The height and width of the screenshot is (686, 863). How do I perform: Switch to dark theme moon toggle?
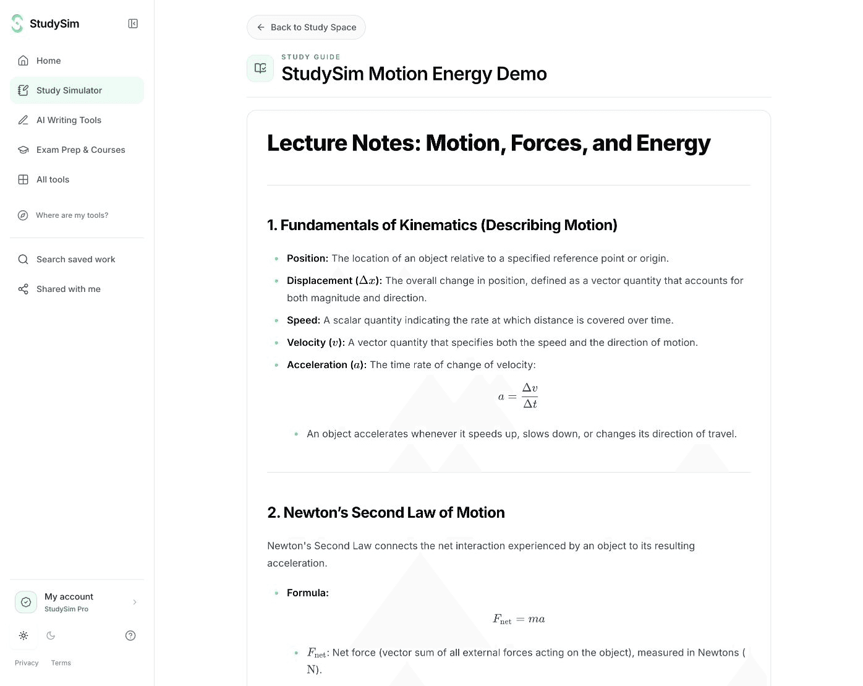(x=51, y=635)
